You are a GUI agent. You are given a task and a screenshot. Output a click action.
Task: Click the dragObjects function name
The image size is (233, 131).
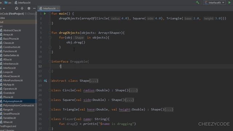click(x=69, y=33)
